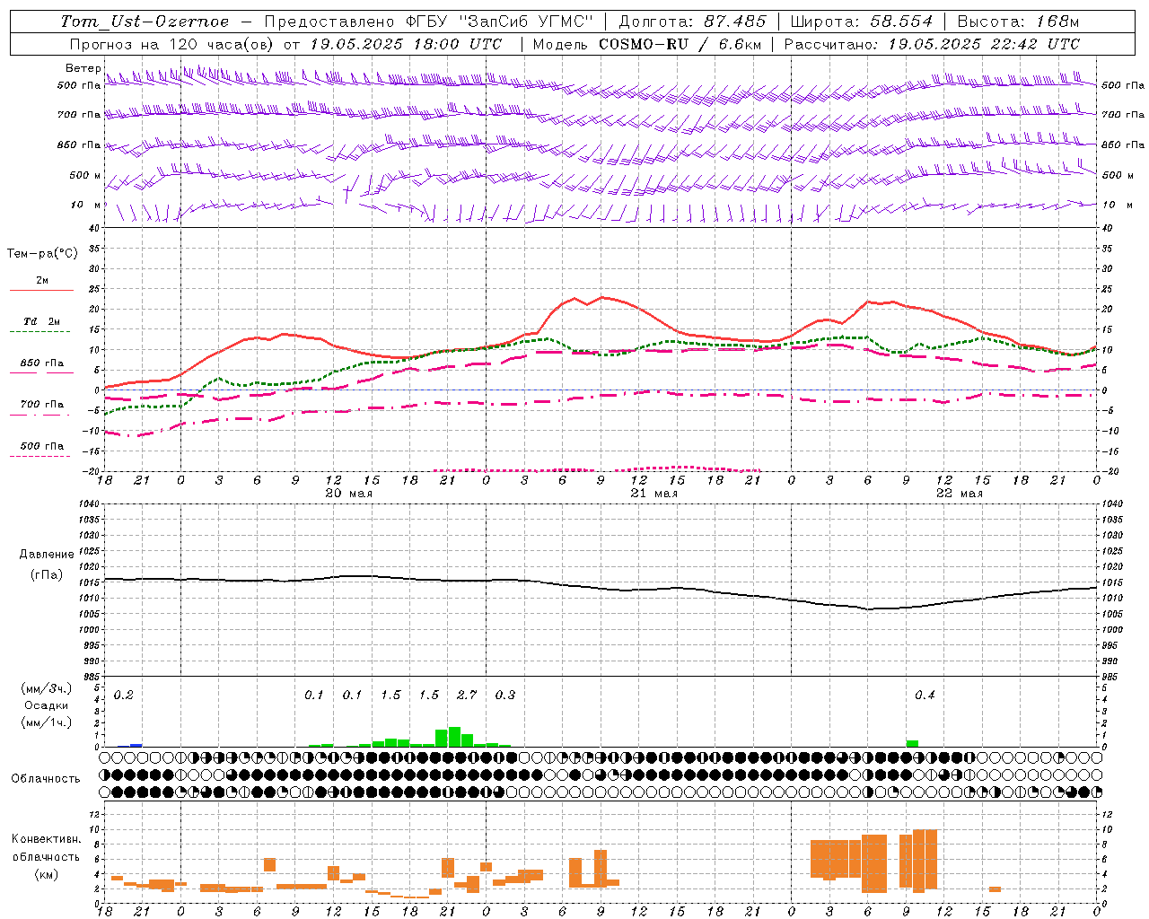Click the Осадки panel label

tap(46, 705)
